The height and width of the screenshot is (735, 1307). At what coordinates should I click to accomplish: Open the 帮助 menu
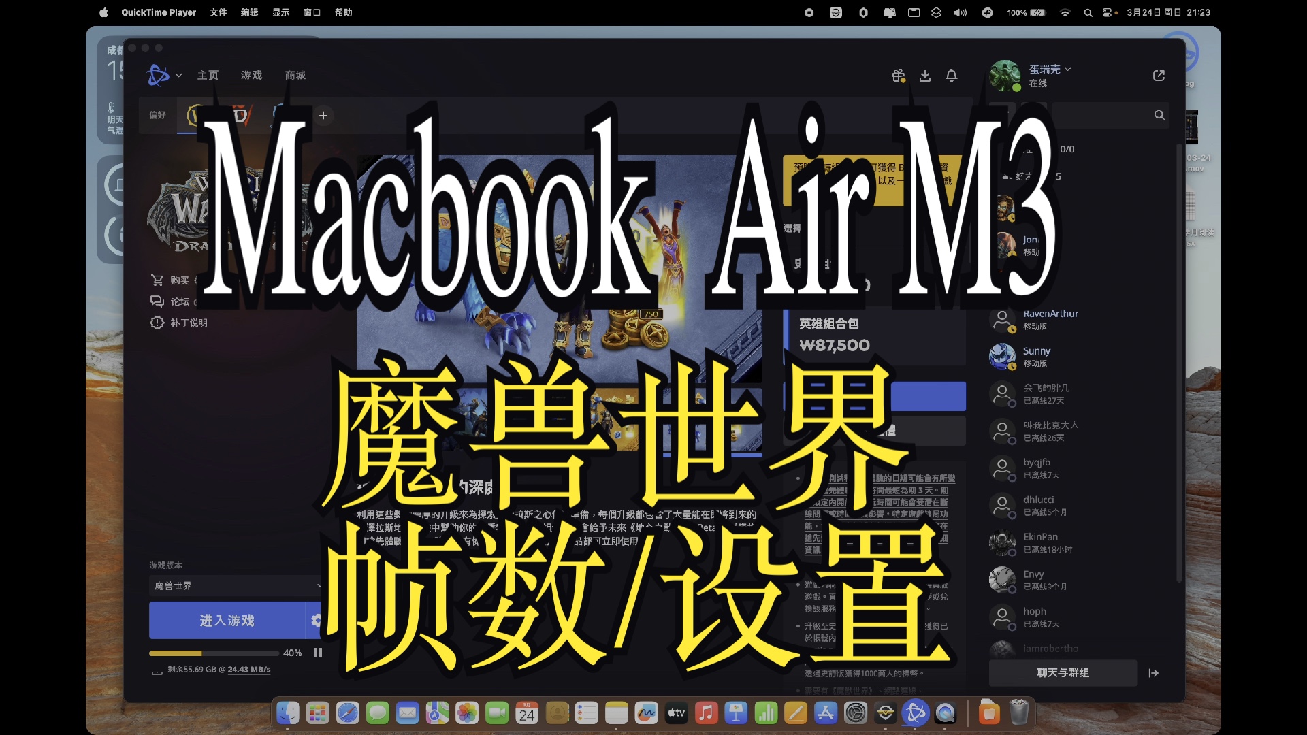(x=343, y=12)
